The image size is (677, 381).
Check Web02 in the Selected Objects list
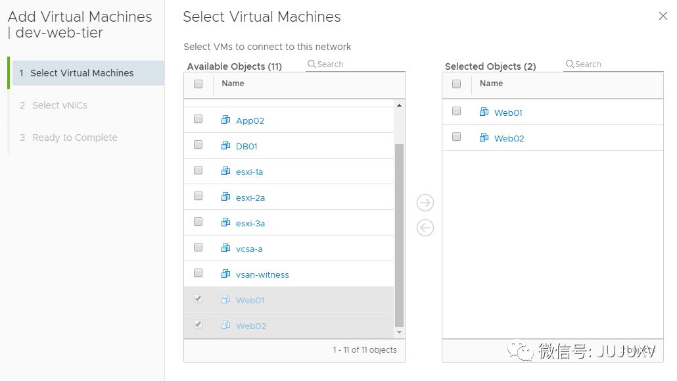point(456,137)
